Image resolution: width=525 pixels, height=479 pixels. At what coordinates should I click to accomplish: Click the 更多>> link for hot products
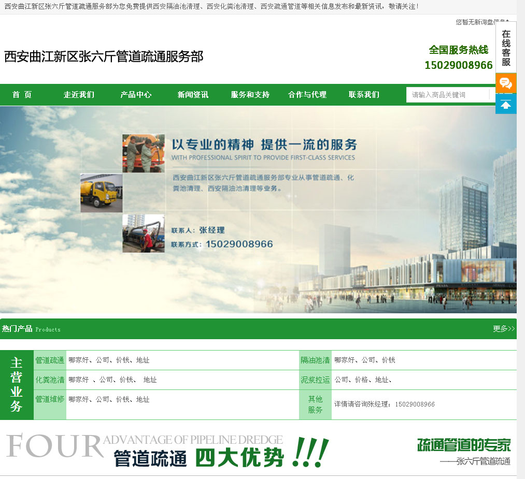[503, 329]
